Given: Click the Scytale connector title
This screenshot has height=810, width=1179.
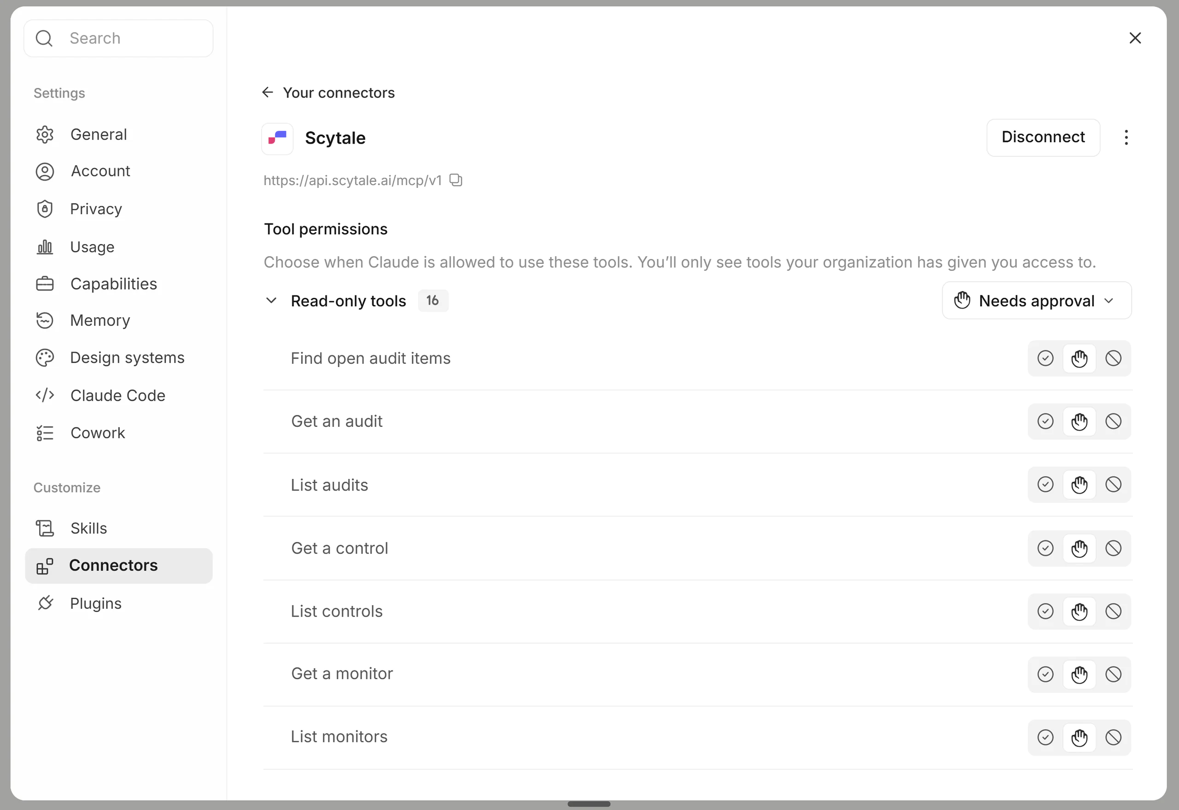Looking at the screenshot, I should pyautogui.click(x=335, y=138).
